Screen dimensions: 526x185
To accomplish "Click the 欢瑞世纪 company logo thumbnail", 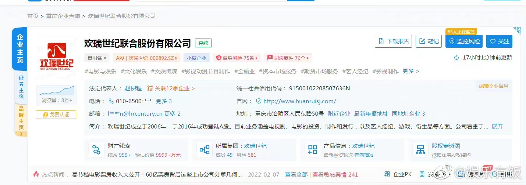I will click(56, 58).
